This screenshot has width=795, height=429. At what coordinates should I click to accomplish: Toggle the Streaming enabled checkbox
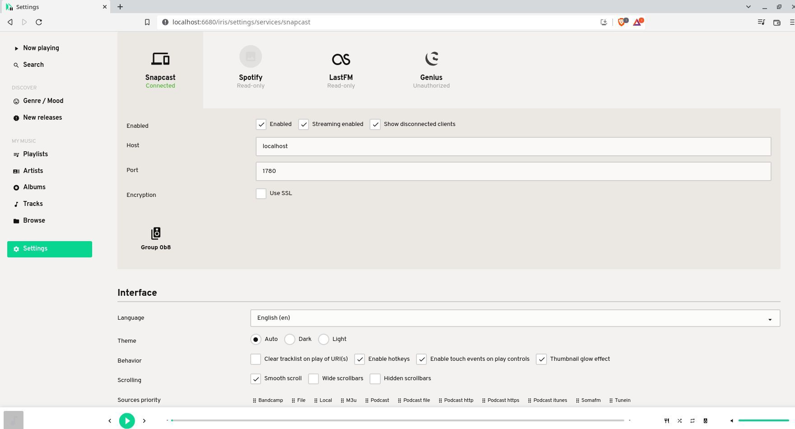pos(304,124)
